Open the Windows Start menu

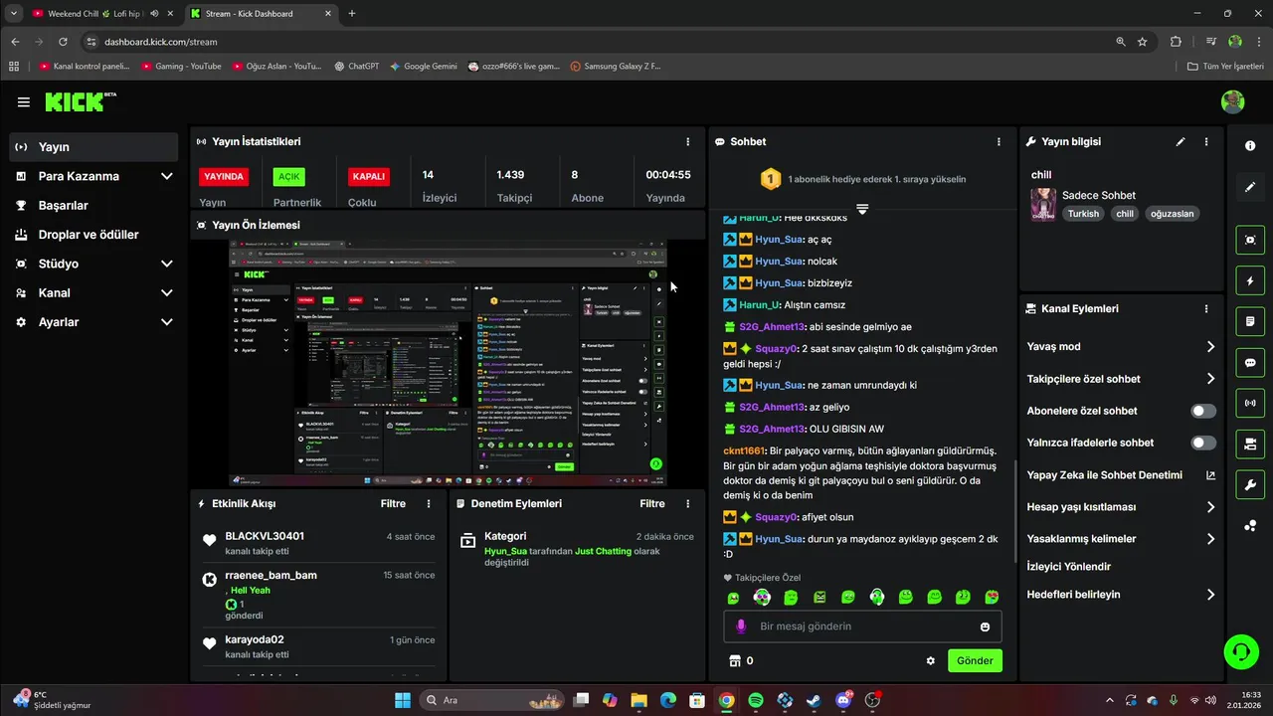[403, 700]
